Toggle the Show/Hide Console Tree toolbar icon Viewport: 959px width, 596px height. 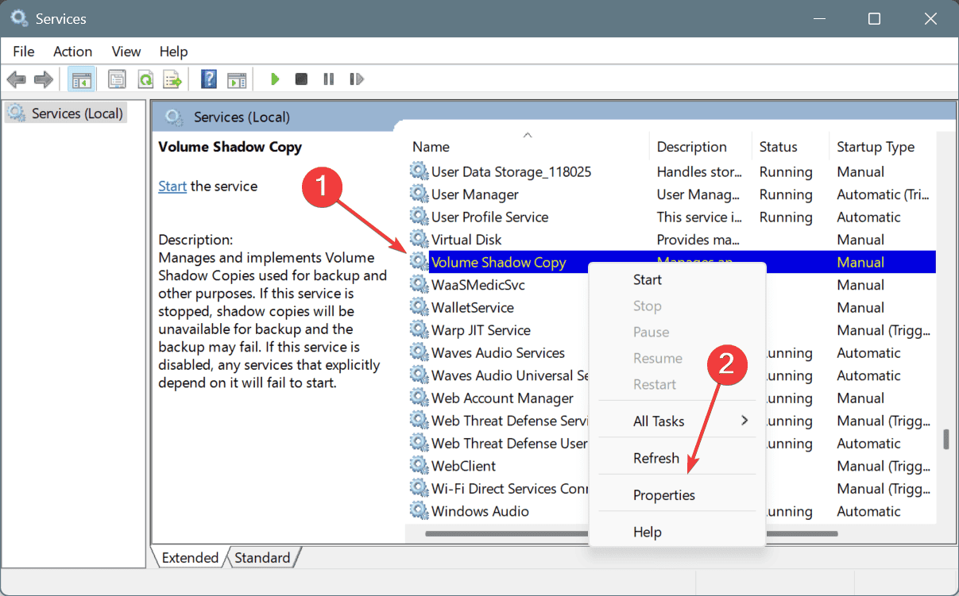click(80, 79)
